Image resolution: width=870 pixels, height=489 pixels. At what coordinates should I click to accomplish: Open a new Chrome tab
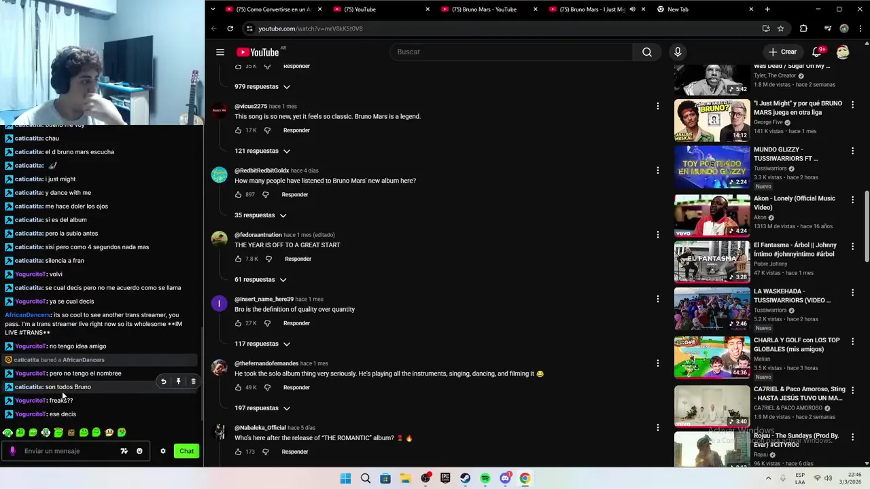pyautogui.click(x=767, y=10)
